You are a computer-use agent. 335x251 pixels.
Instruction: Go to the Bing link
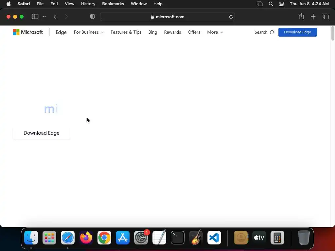pos(153,32)
